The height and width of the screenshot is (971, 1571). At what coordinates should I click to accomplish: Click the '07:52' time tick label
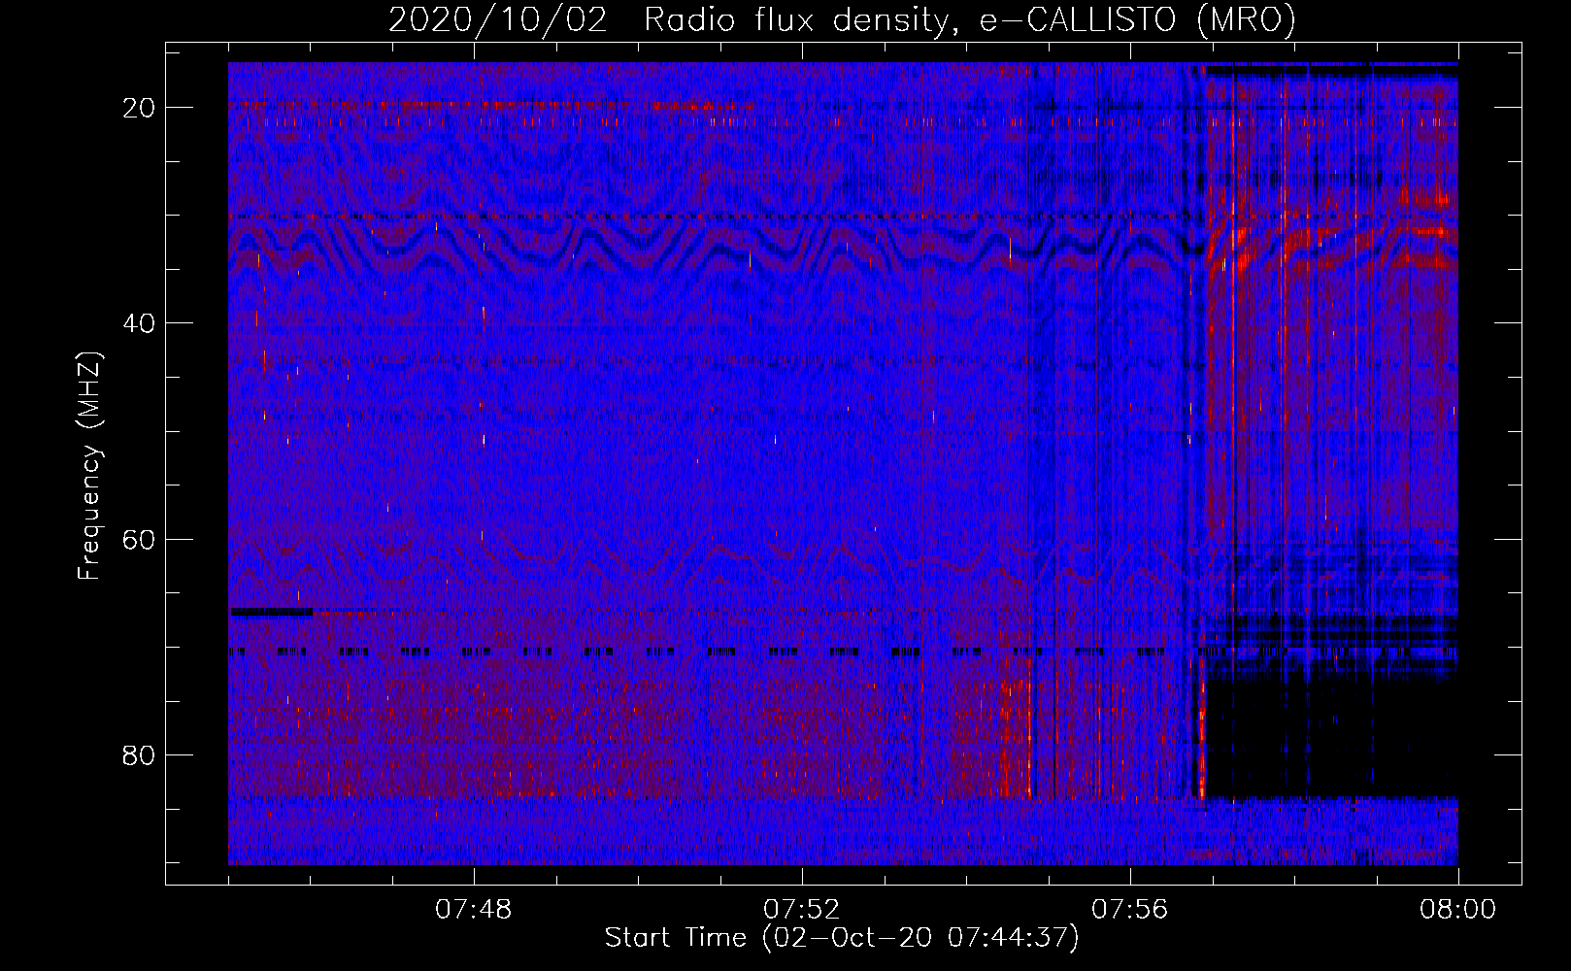(x=802, y=910)
